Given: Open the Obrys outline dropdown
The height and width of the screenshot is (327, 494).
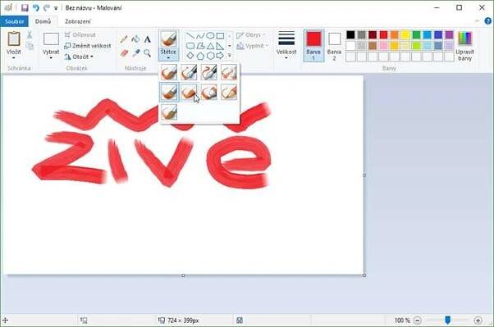Looking at the screenshot, I should (251, 35).
